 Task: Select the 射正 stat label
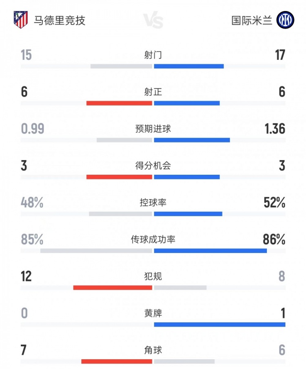point(153,92)
